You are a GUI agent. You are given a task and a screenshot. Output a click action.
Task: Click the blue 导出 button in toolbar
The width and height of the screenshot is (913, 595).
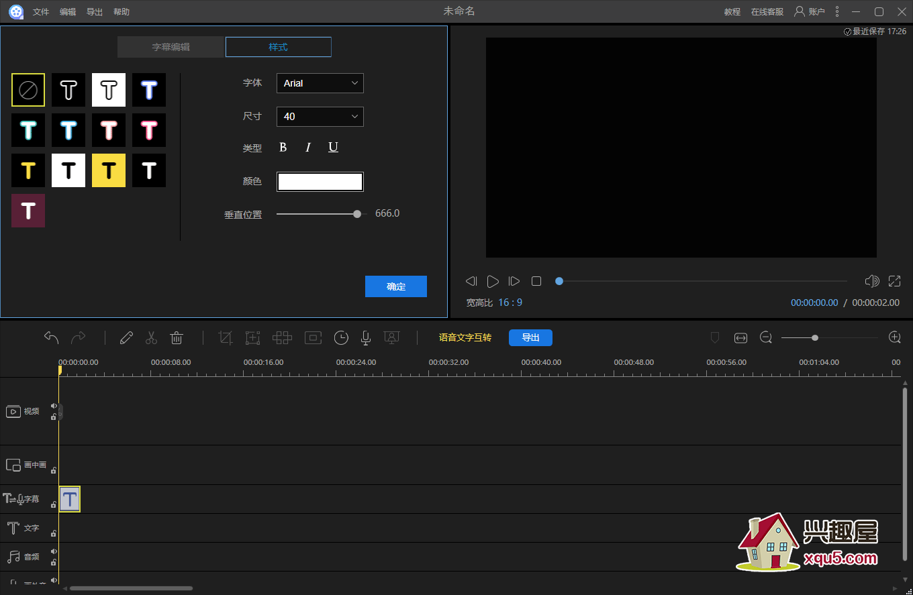coord(530,337)
